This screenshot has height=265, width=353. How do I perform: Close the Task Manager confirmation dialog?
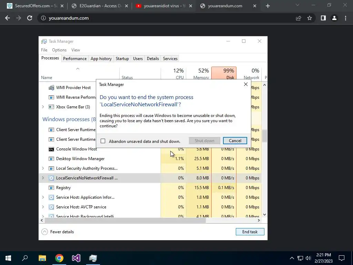coord(245,84)
